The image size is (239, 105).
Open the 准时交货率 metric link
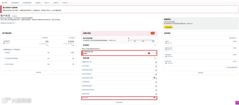click(168, 61)
